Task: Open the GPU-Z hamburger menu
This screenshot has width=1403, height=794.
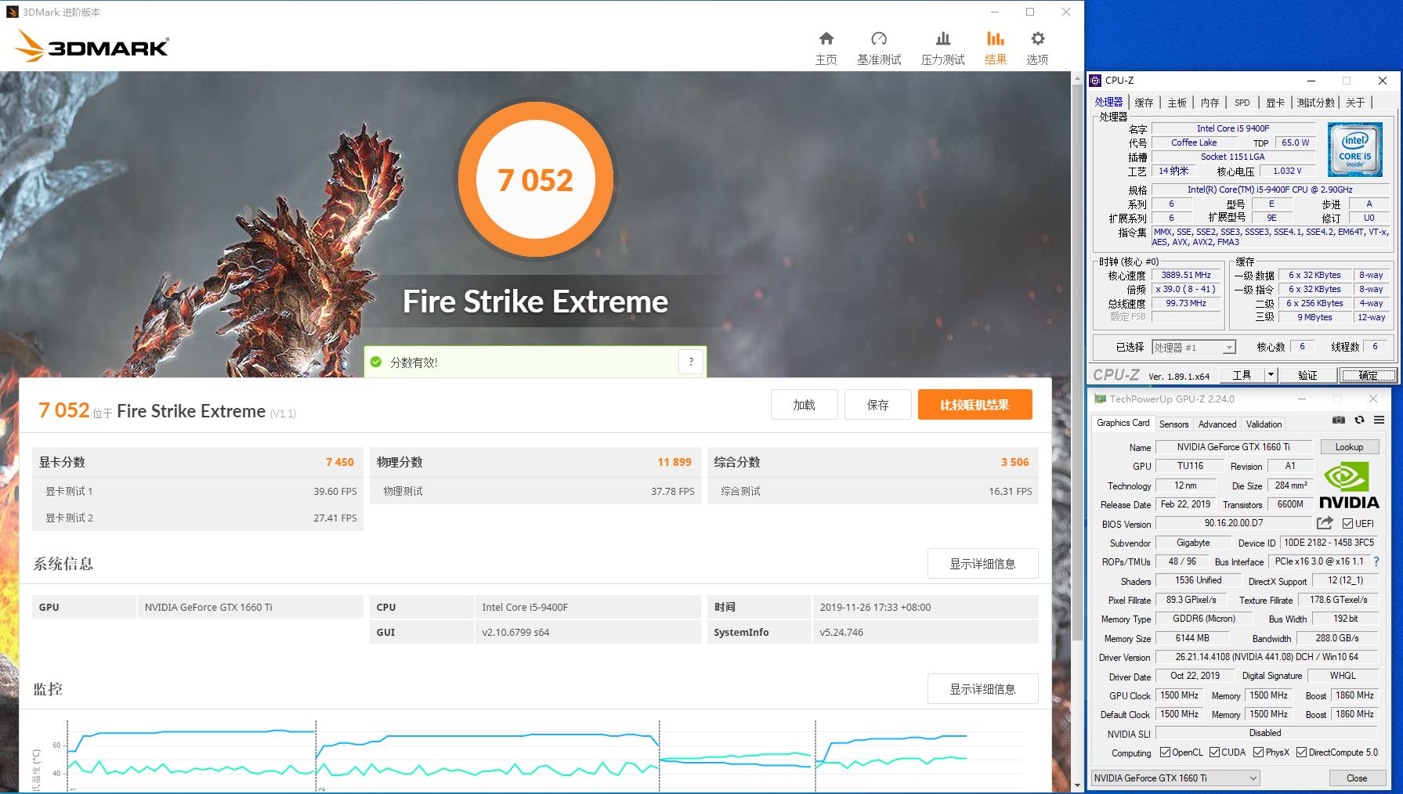Action: (1379, 420)
